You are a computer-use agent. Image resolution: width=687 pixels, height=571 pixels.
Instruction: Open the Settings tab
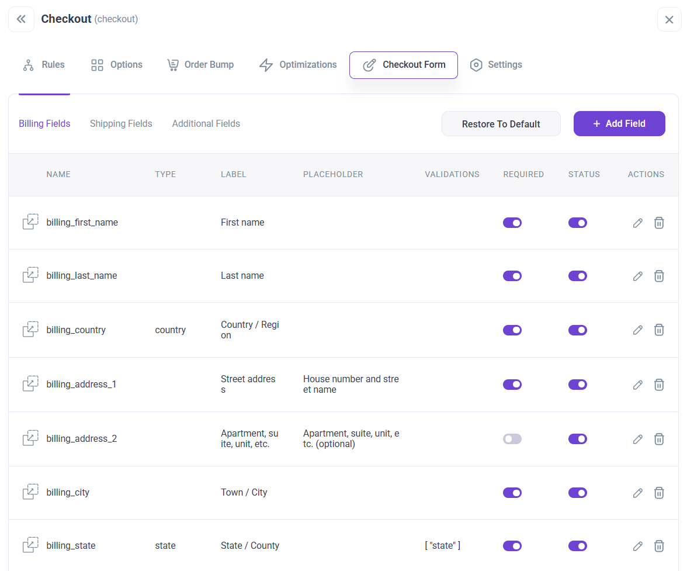click(x=496, y=65)
